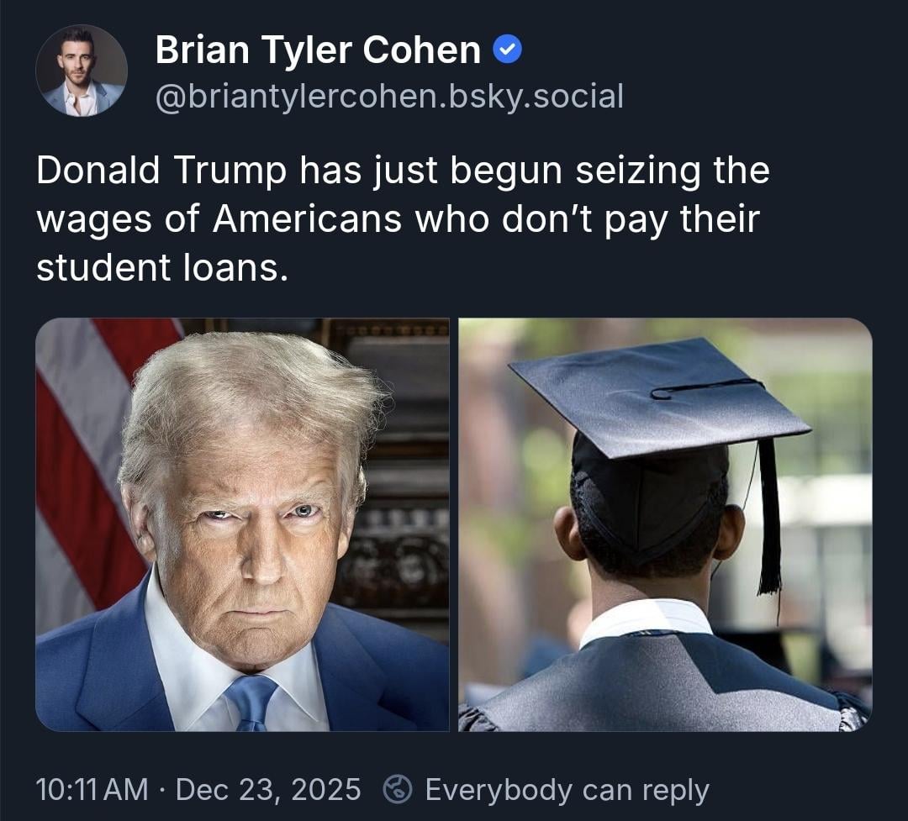Screen dimensions: 908x821
Task: Click the black tassel on graduation cap
Action: point(769,517)
